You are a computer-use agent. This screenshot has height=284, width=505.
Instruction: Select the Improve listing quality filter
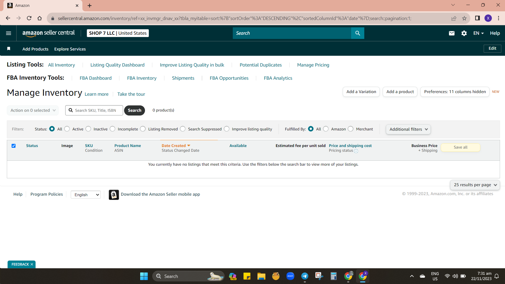pos(227,129)
